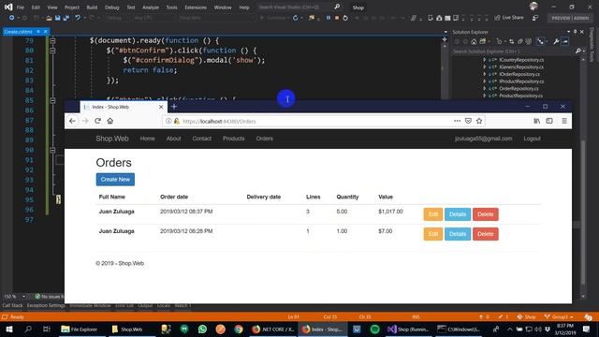This screenshot has width=599, height=337.
Task: Collapse code block at line 90
Action: pos(52,150)
